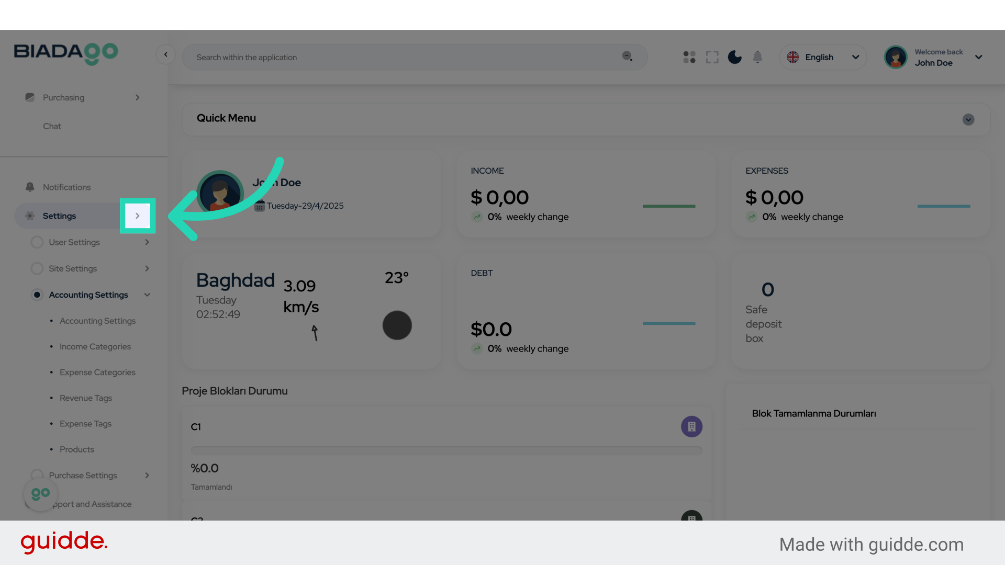
Task: Select Accounting Settings radio circle
Action: tap(37, 295)
